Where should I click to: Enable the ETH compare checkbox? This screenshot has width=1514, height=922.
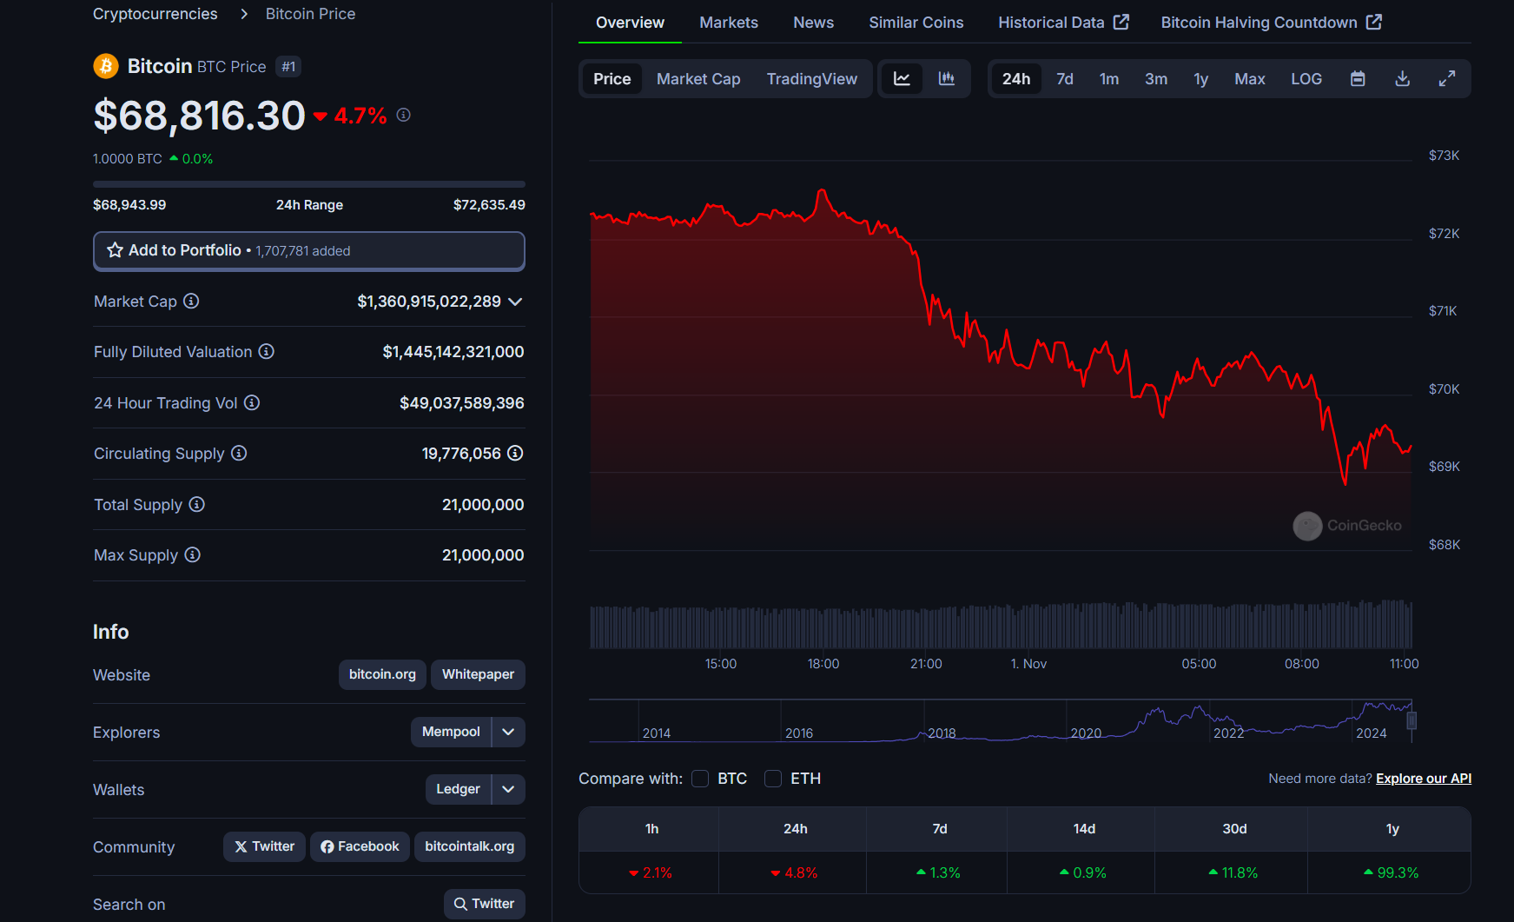(x=773, y=779)
